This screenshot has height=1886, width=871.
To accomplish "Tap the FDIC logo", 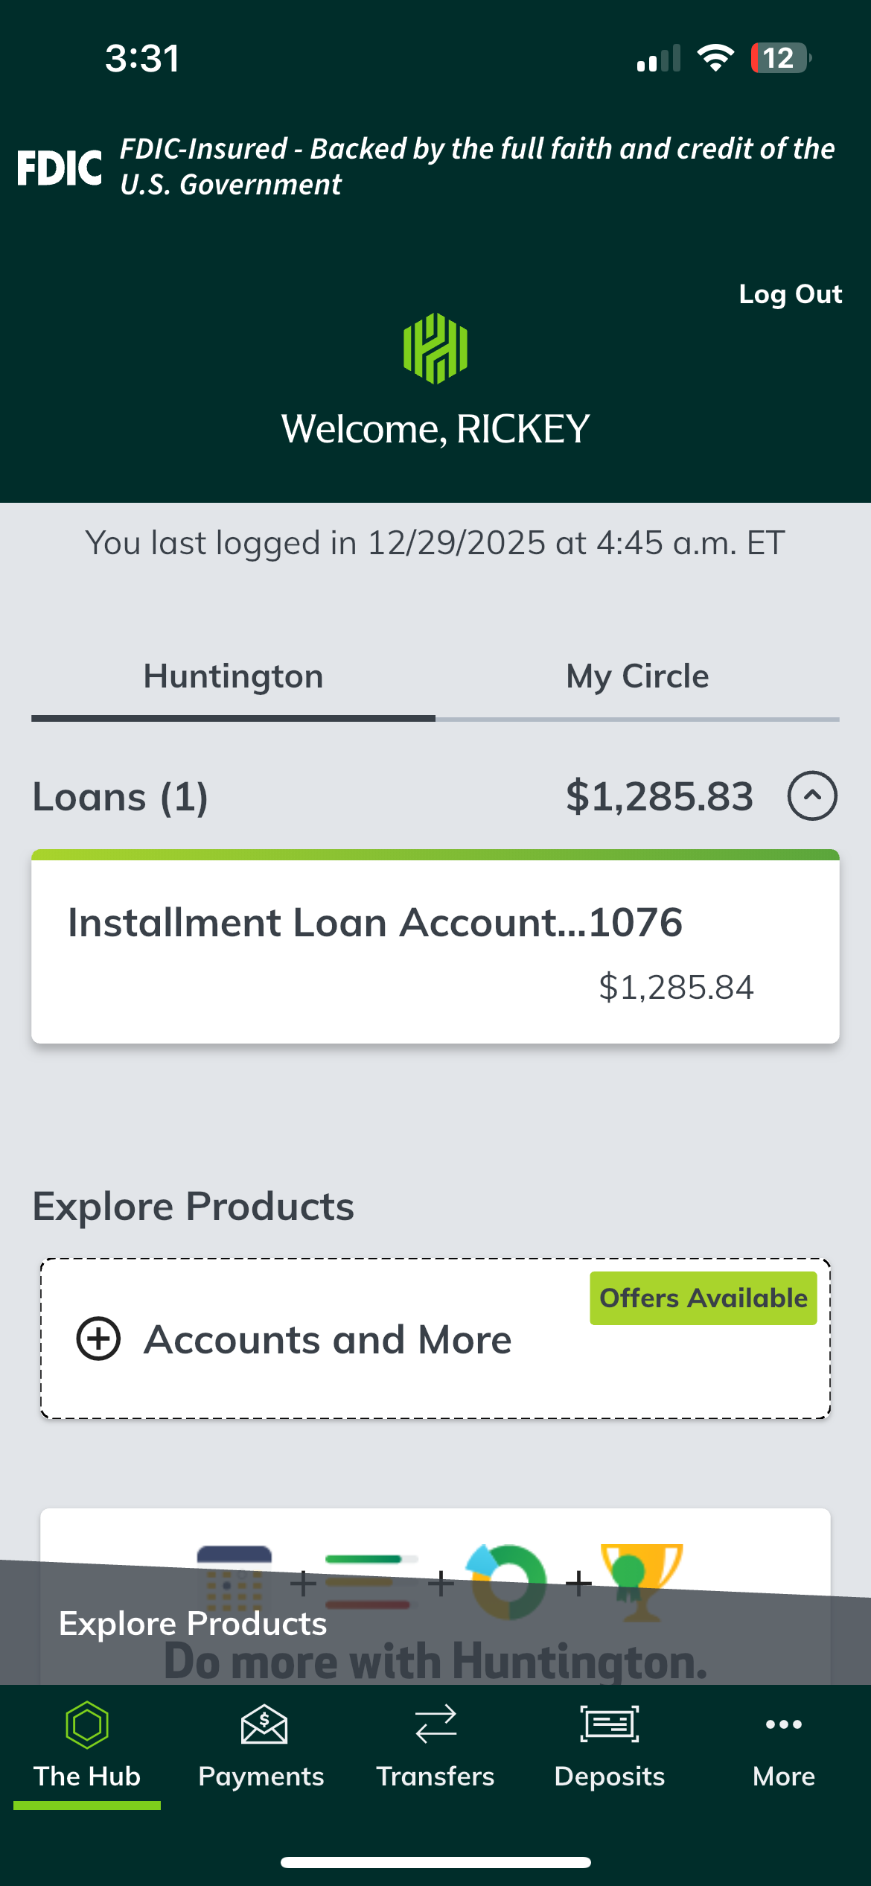I will [60, 168].
